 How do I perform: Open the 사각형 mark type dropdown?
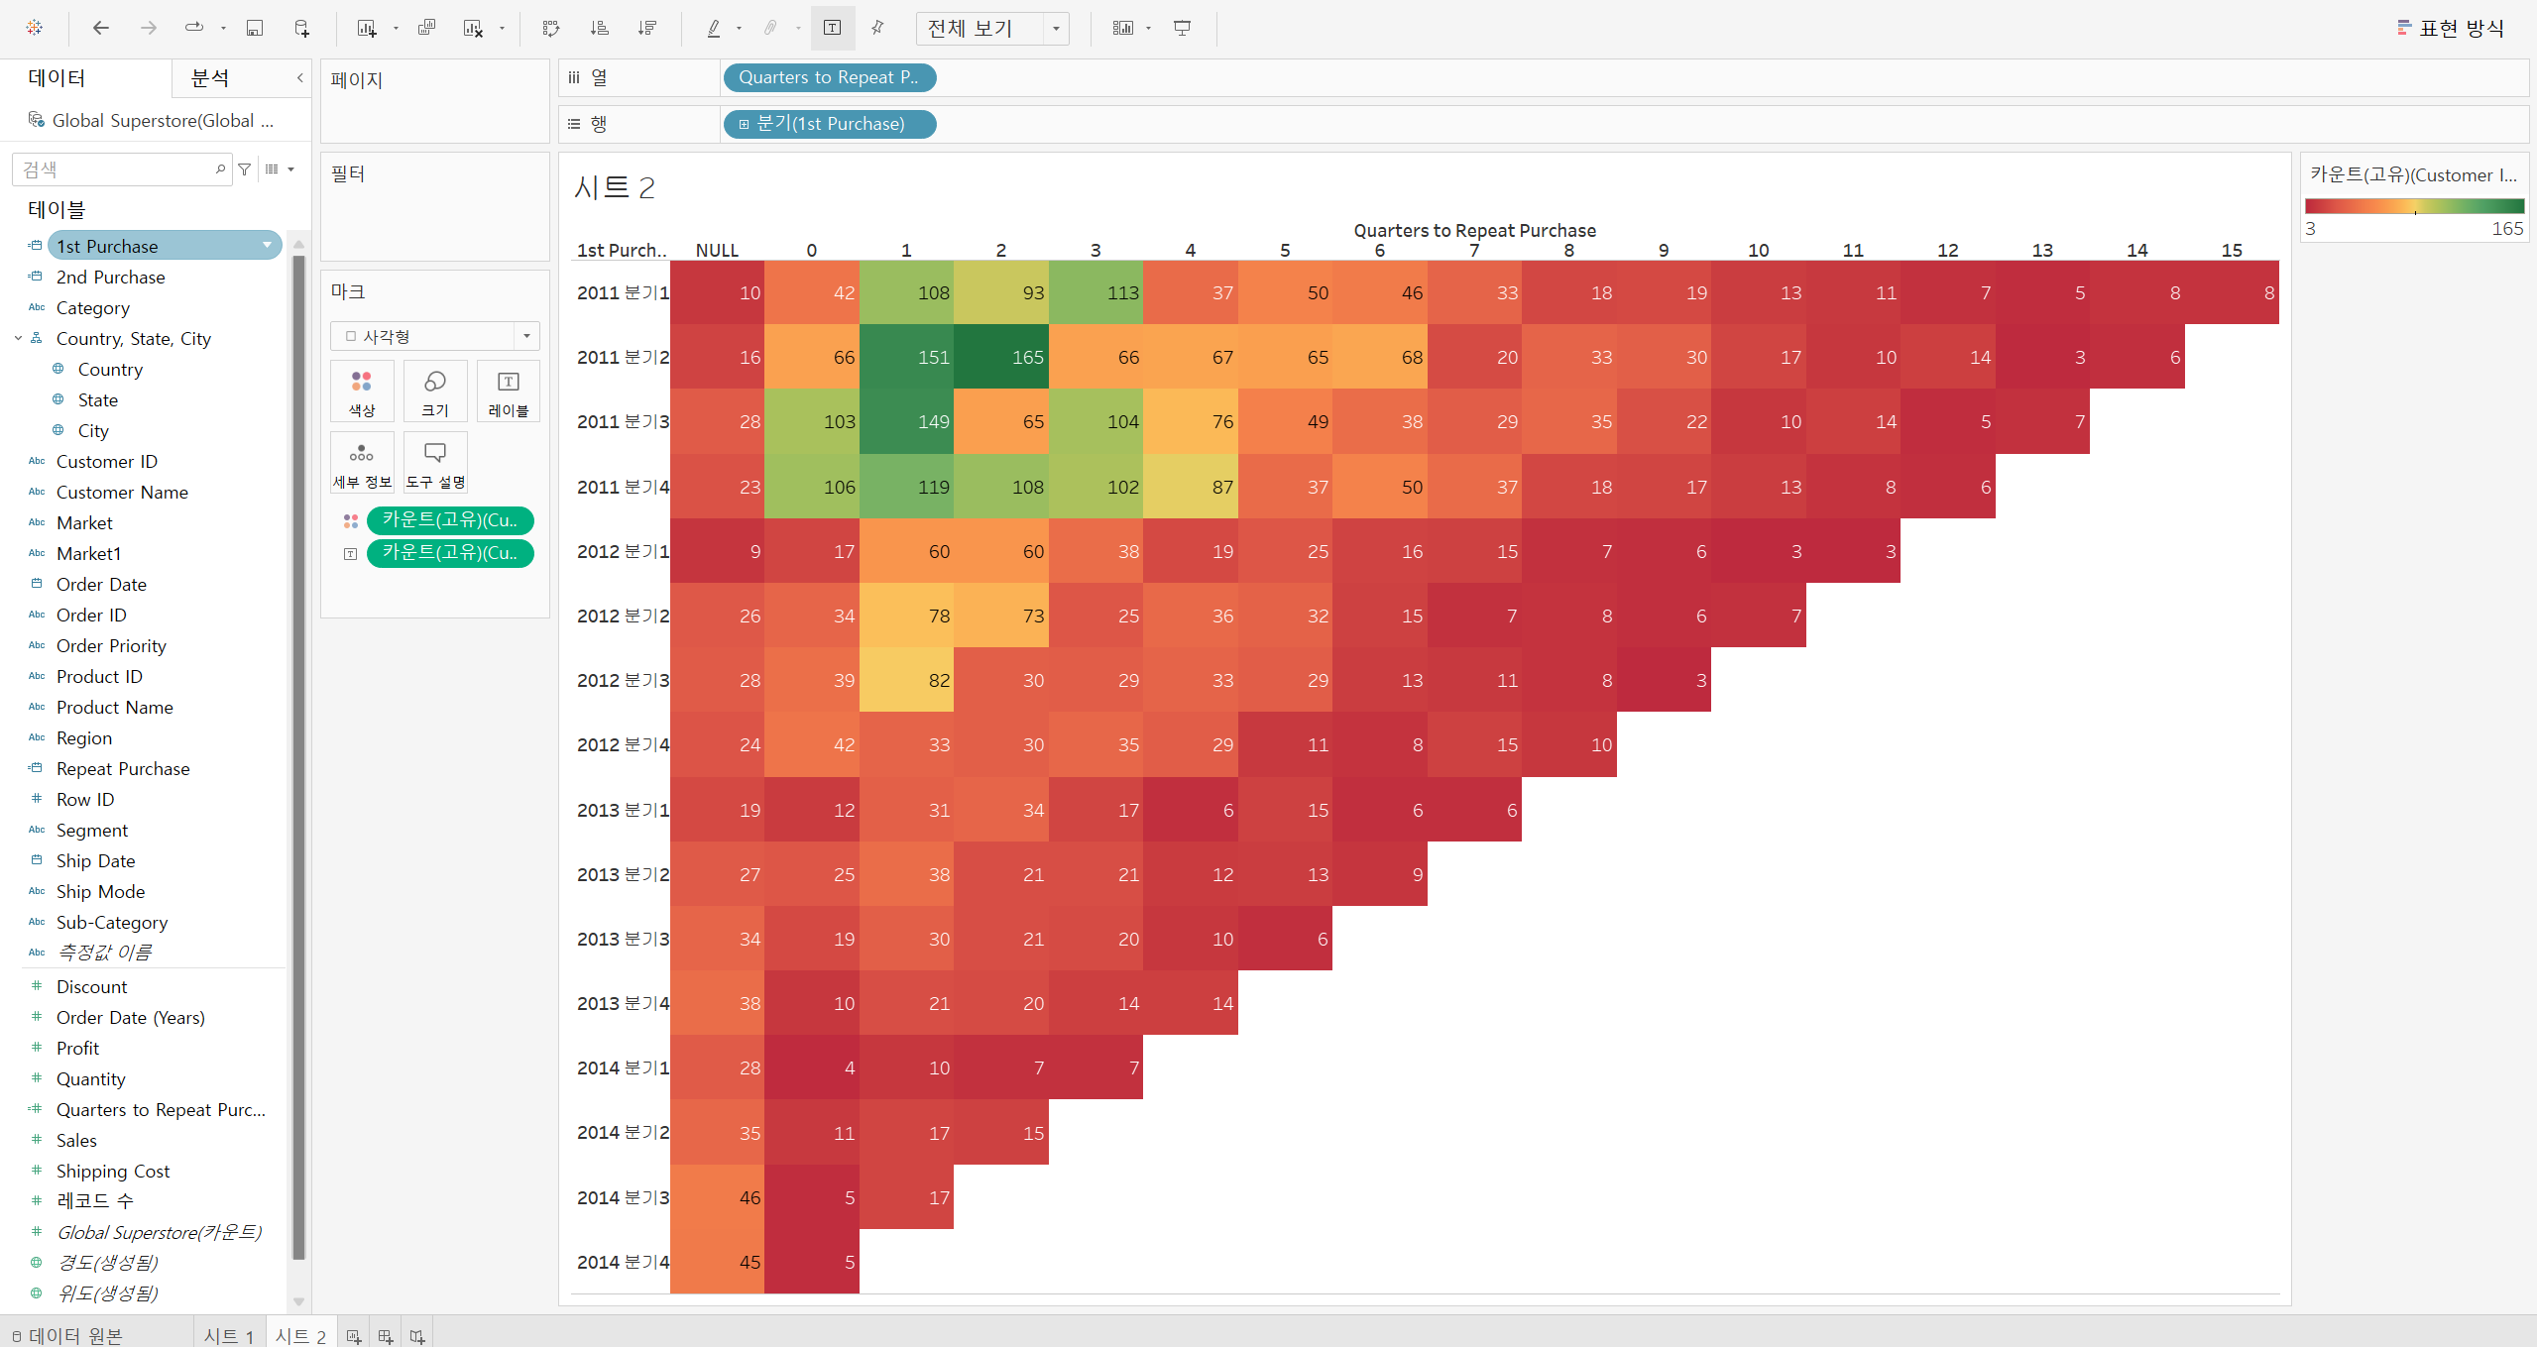[x=434, y=336]
